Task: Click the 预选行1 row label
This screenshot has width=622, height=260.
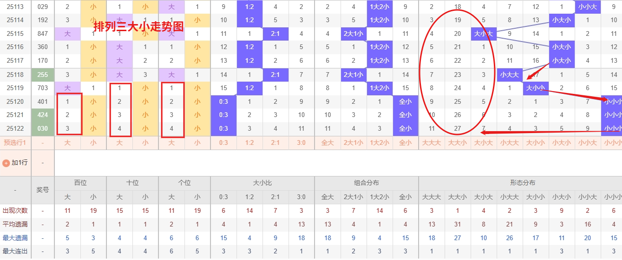Action: (x=15, y=143)
